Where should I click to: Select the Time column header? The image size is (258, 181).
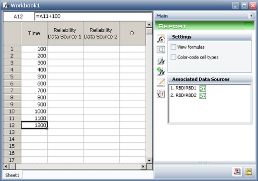[x=34, y=33]
